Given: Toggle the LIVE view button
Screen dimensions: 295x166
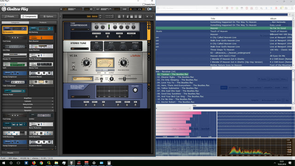Looking at the screenshot, I should [x=124, y=9].
